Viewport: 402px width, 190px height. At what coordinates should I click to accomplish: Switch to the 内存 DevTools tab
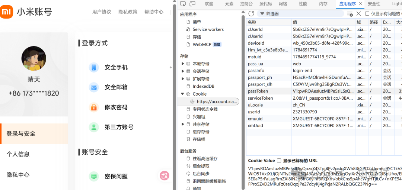[323, 4]
